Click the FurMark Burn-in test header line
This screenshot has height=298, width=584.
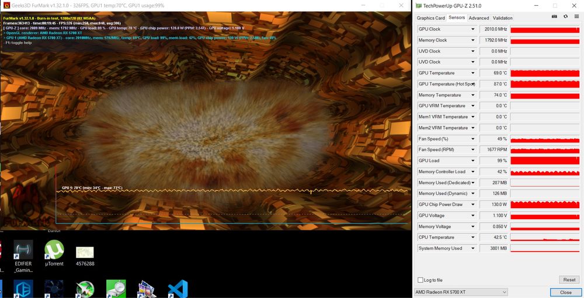click(49, 18)
